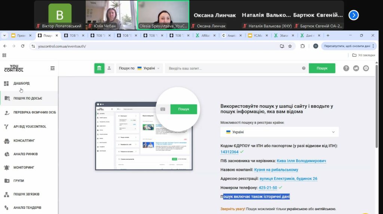Click the search field hint question icon
This screenshot has height=214, width=383.
(x=304, y=68)
